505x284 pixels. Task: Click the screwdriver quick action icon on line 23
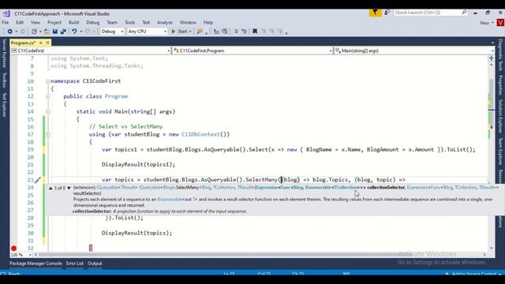pos(37,180)
